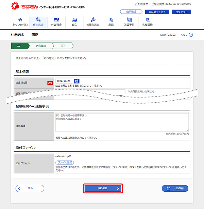Click the 基本情報 section heading
Screen dimensions: 204x209
pyautogui.click(x=22, y=72)
